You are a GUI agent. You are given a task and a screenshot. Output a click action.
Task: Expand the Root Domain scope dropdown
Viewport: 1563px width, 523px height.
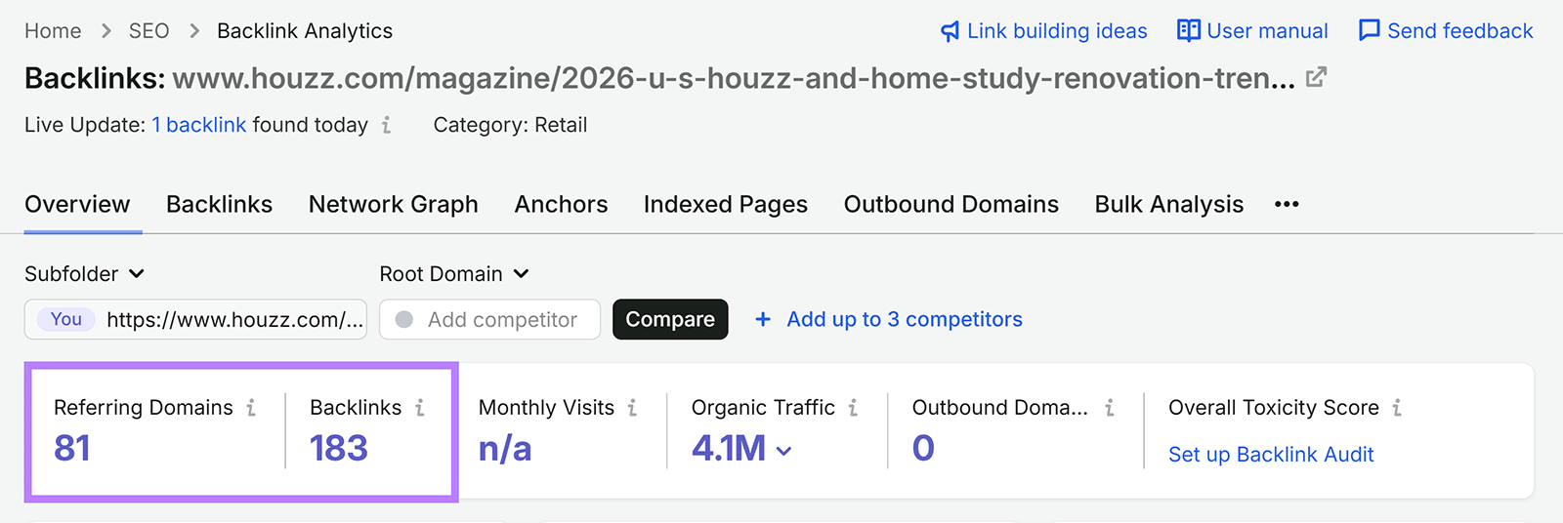tap(454, 274)
